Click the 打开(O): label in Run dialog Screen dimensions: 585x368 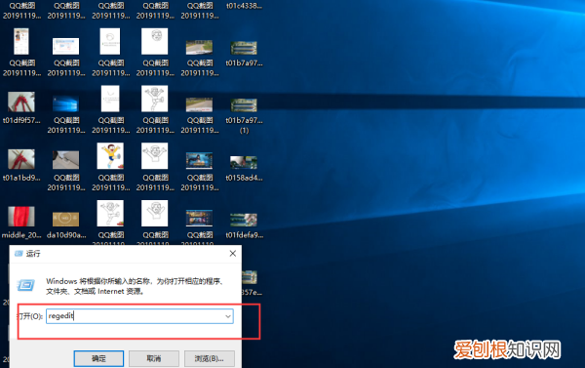tap(30, 316)
